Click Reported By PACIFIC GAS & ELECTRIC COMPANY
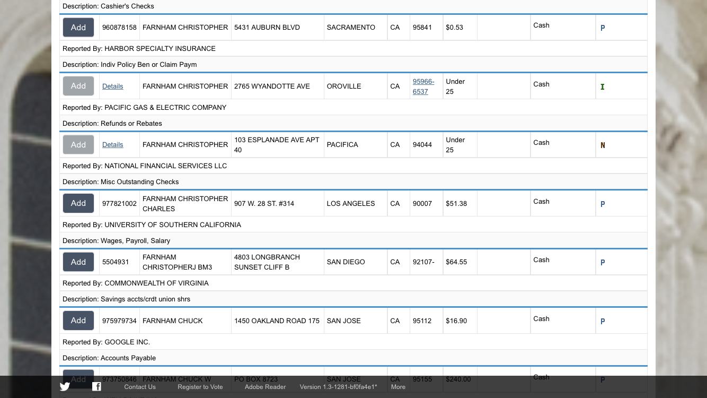Viewport: 707px width, 398px height. 145,107
